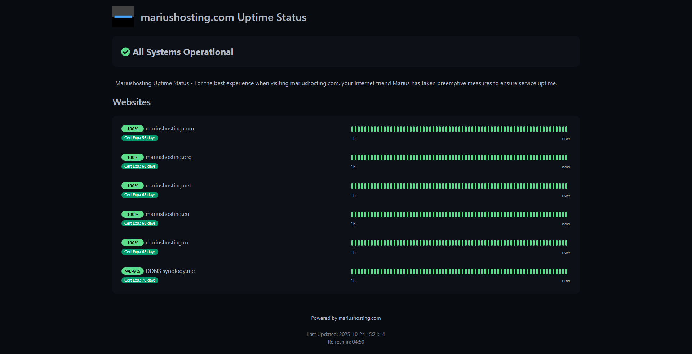Click the 100% badge for mariushosting.ro
Viewport: 692px width, 354px height.
pos(132,243)
